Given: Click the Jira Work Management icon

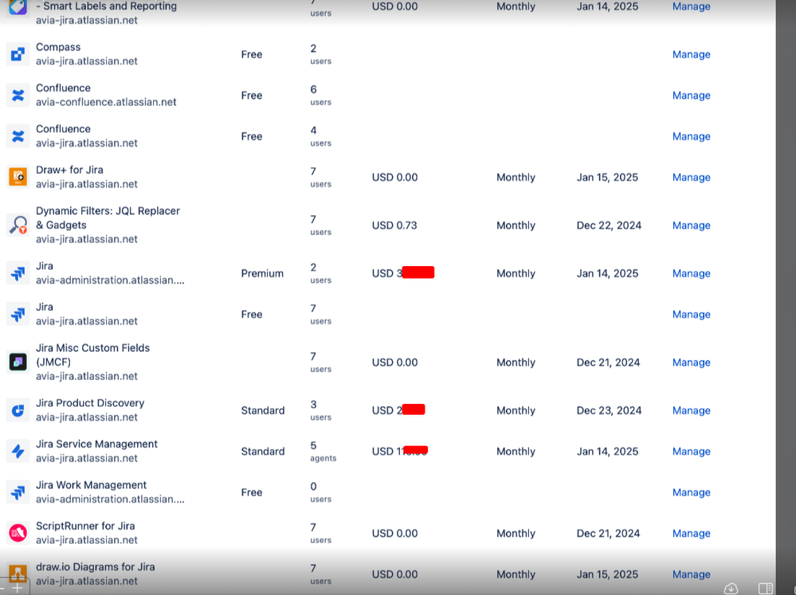Looking at the screenshot, I should pyautogui.click(x=18, y=492).
